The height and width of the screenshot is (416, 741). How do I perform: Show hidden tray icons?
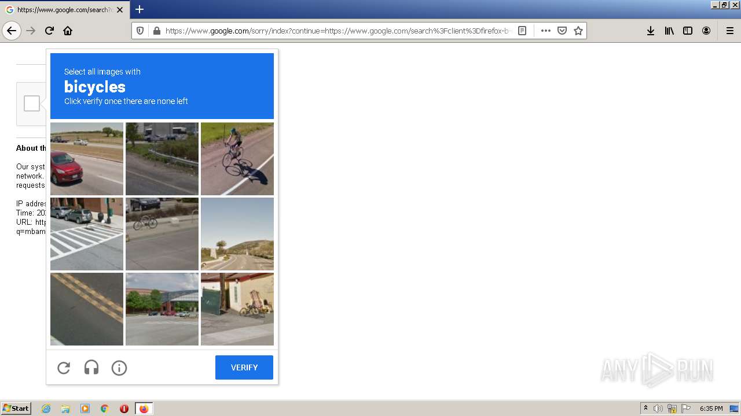tap(645, 408)
